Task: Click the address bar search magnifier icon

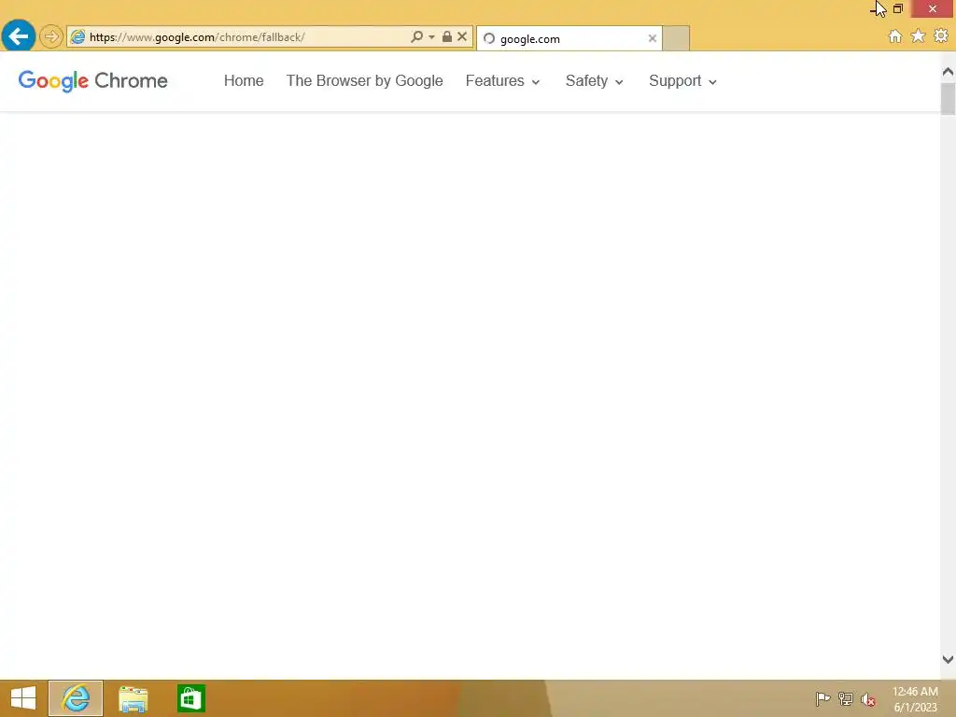Action: [416, 36]
